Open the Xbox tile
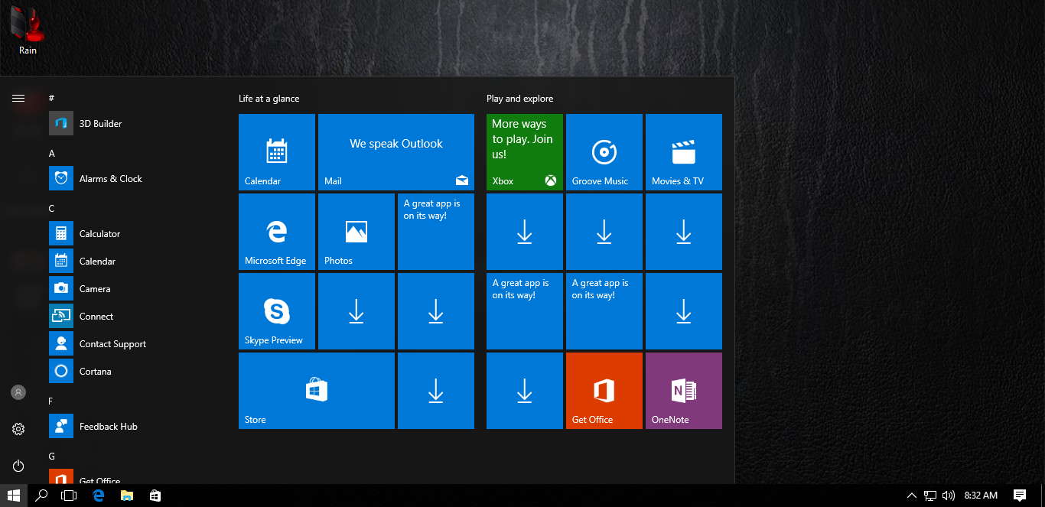The width and height of the screenshot is (1045, 507). tap(525, 152)
